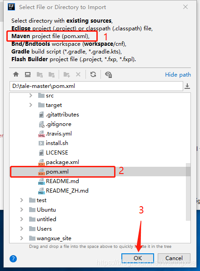Click the install.sh shell file icon
This screenshot has height=271, width=200.
(41, 143)
